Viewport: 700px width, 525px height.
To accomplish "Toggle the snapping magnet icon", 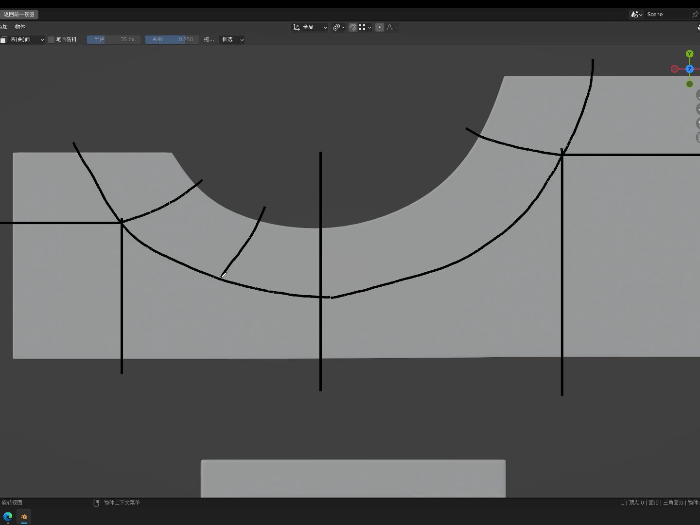I will (x=353, y=28).
